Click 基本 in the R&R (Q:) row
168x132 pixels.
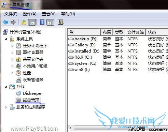pos(119,57)
